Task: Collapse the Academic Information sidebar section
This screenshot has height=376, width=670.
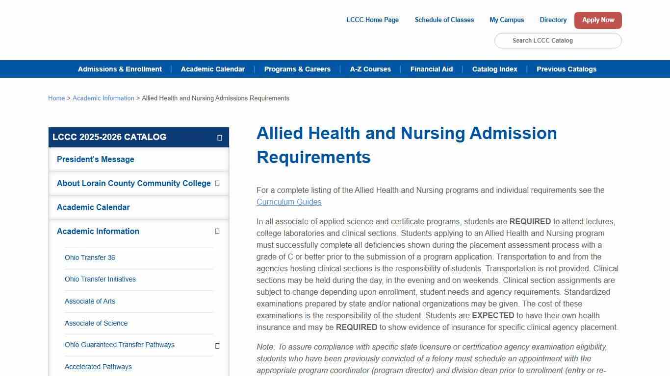Action: (x=217, y=231)
